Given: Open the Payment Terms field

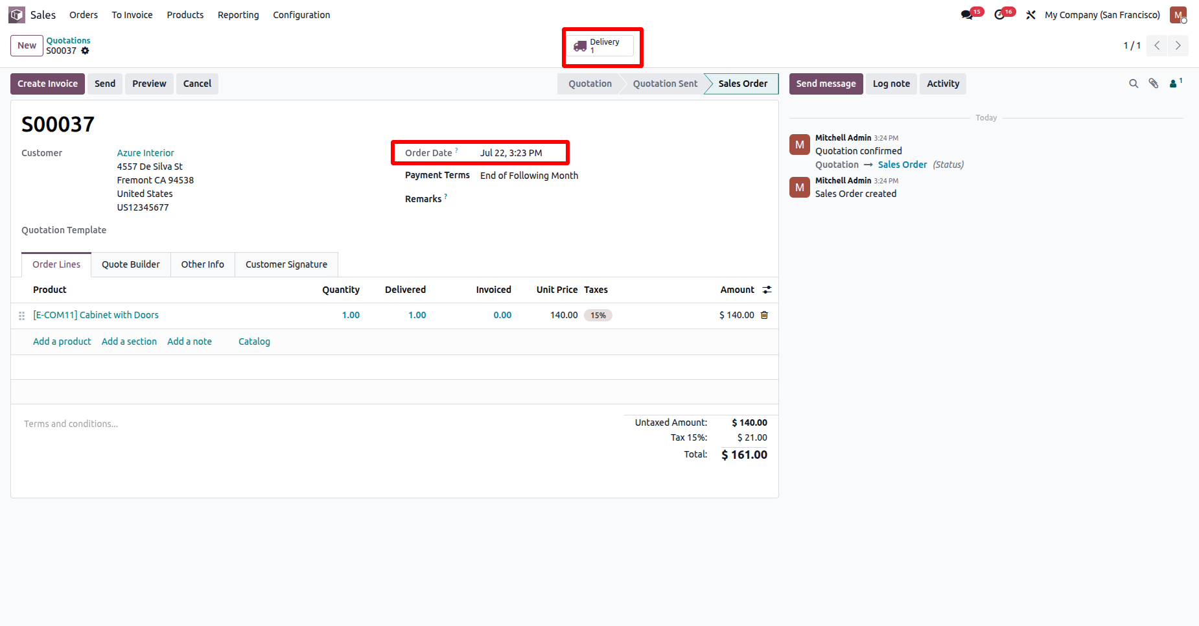Looking at the screenshot, I should tap(529, 176).
